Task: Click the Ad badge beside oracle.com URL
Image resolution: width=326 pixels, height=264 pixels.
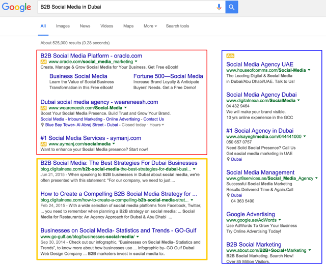Action: click(x=43, y=62)
